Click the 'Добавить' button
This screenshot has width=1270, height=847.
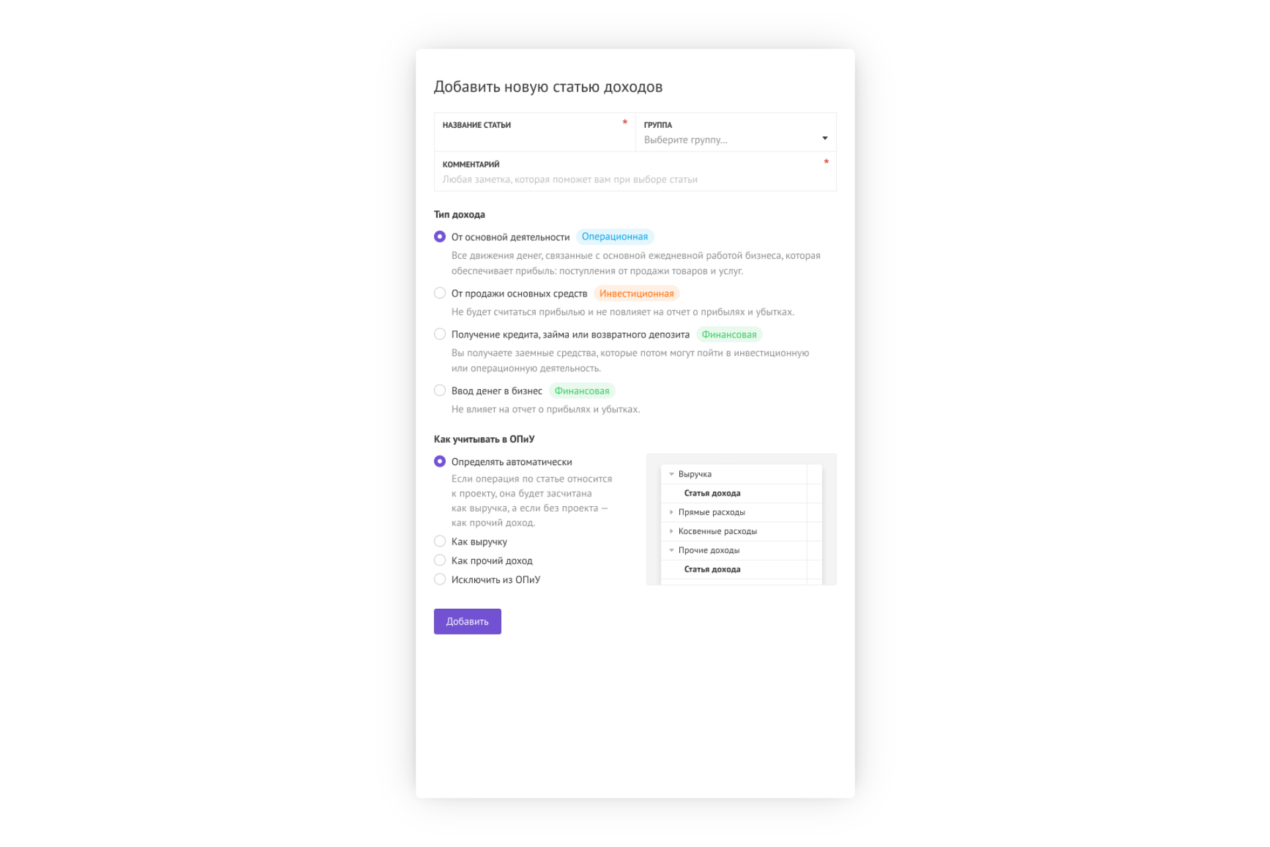467,621
